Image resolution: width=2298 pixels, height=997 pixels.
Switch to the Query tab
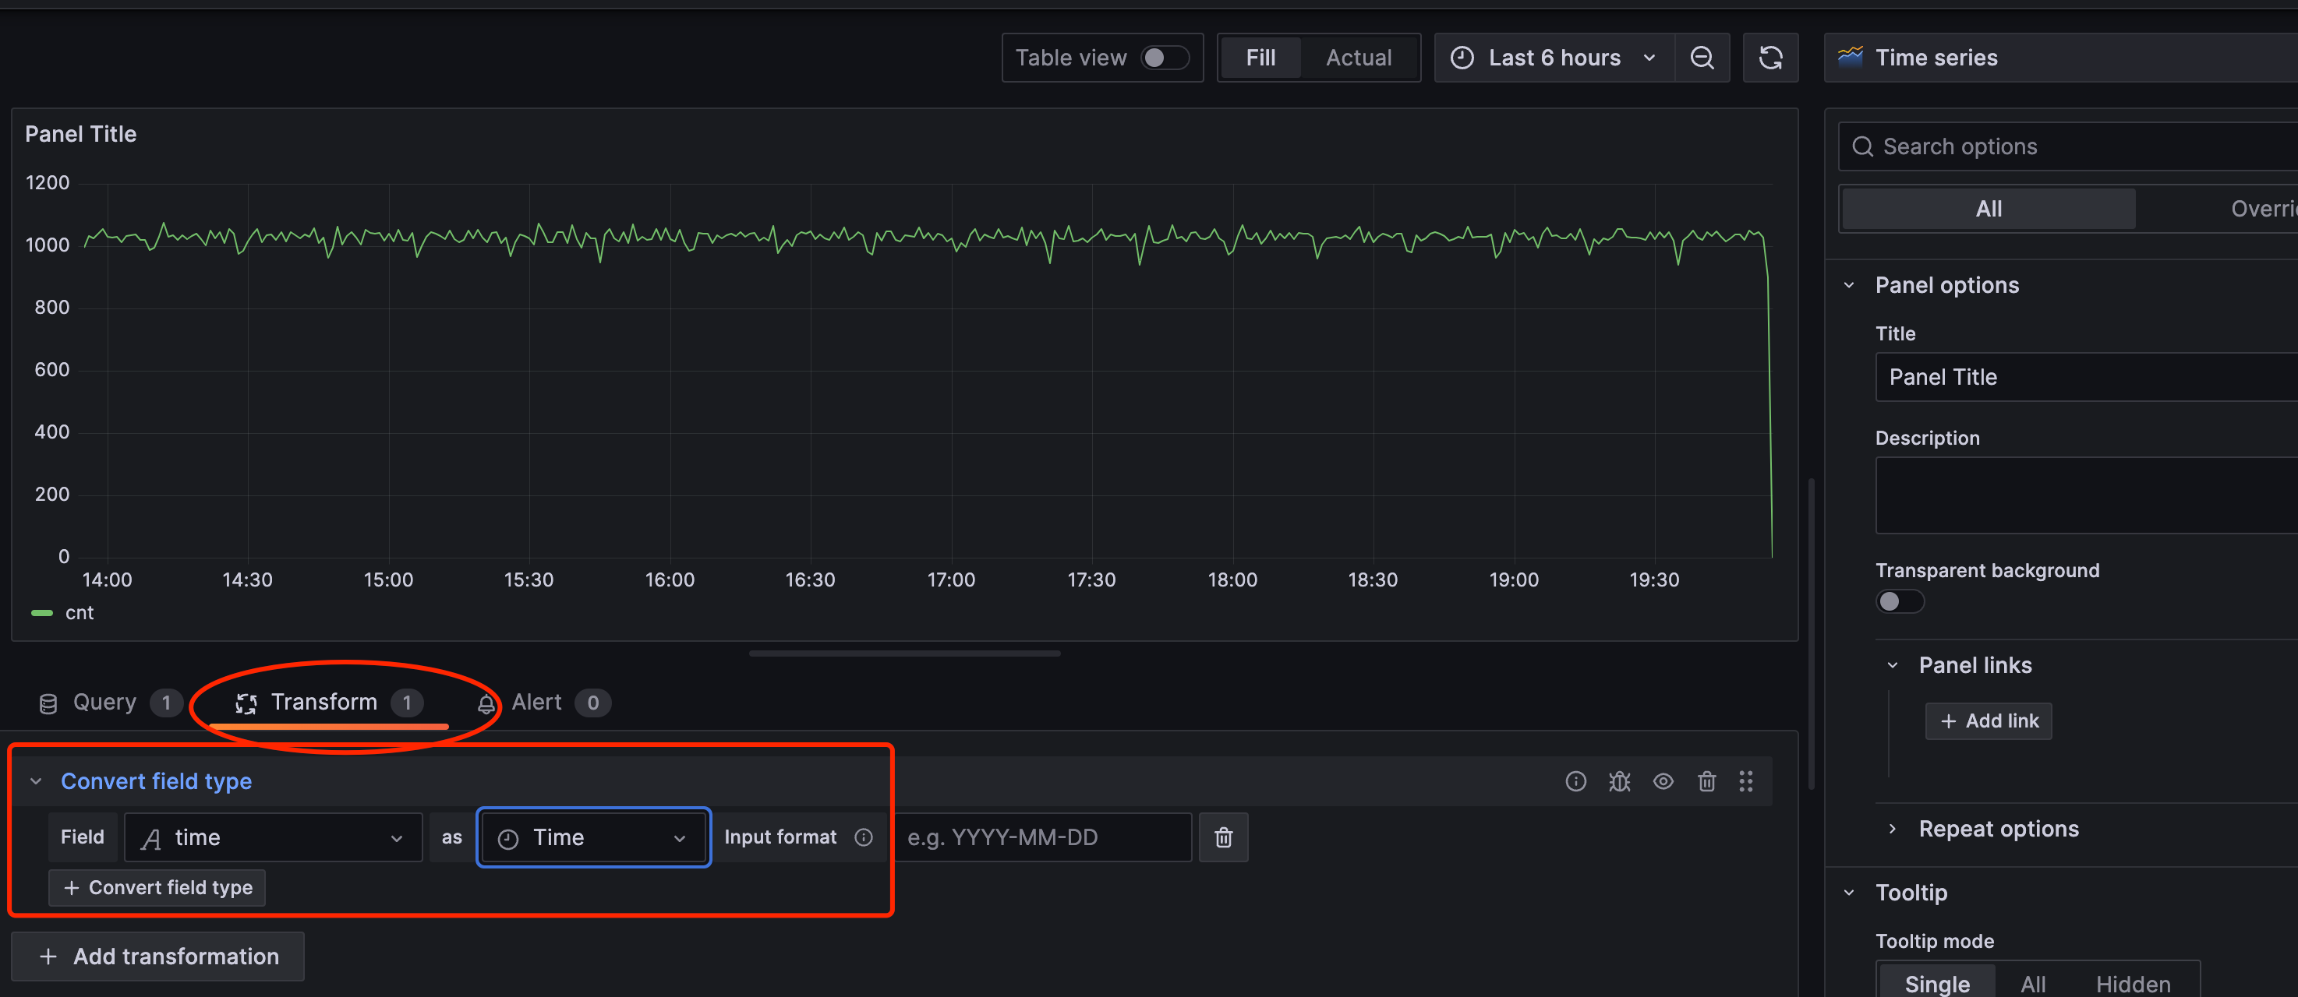[x=111, y=703]
